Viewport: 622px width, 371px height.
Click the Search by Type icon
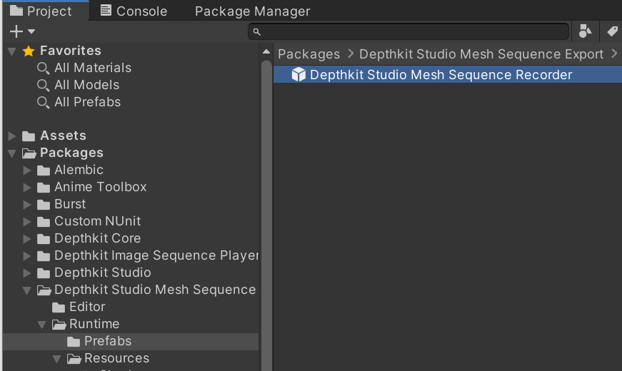(x=586, y=31)
